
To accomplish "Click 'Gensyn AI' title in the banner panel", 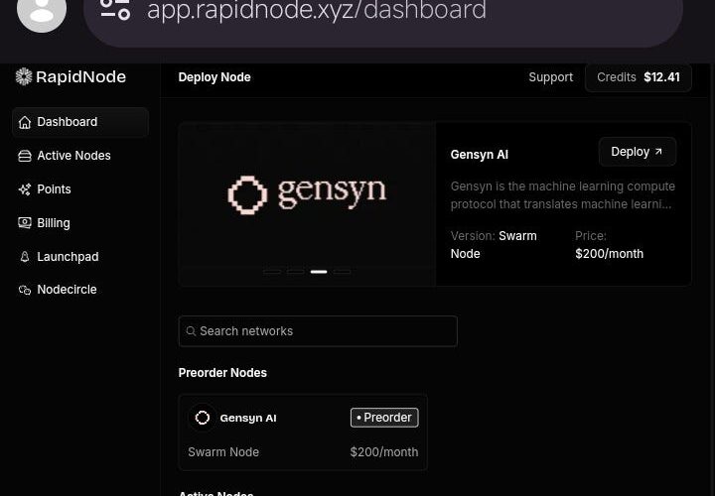I will click(x=480, y=155).
